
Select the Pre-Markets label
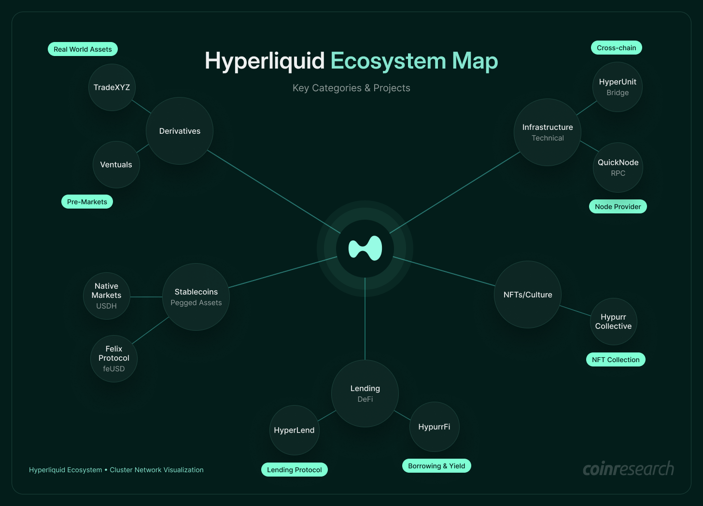pyautogui.click(x=87, y=201)
